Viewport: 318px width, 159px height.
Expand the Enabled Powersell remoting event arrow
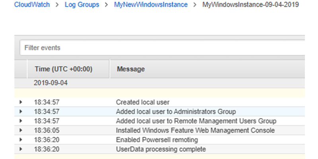(21, 140)
